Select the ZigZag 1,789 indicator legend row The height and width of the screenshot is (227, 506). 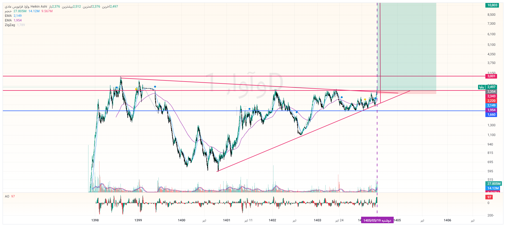[x=15, y=25]
